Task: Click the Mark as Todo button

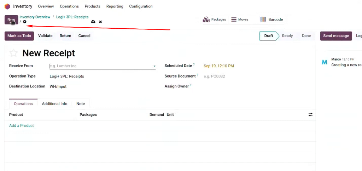Action: tap(19, 36)
